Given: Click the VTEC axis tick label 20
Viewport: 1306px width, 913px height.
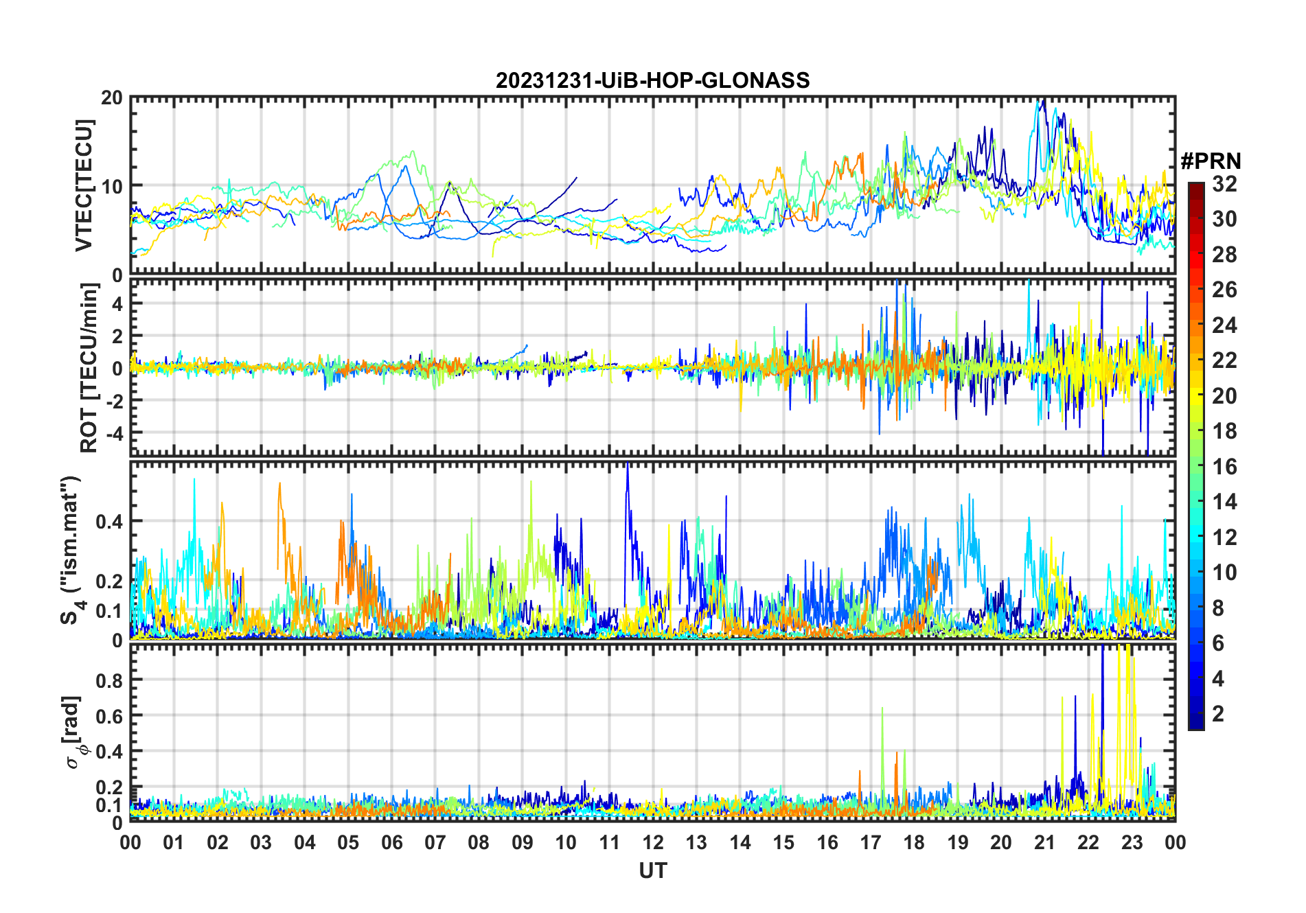Looking at the screenshot, I should coord(111,98).
